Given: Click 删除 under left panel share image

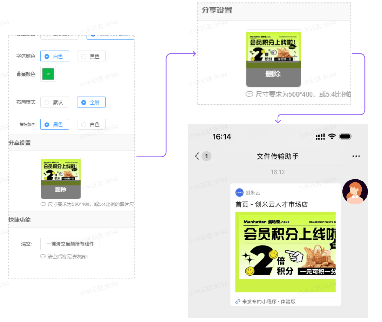Looking at the screenshot, I should pos(61,189).
